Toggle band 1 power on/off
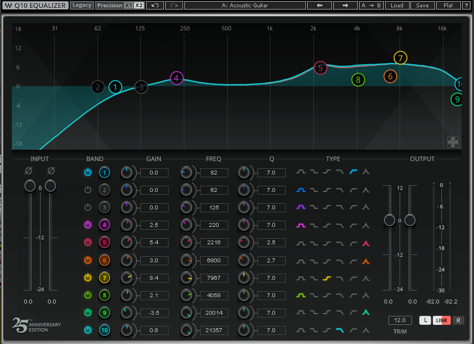 tap(88, 172)
